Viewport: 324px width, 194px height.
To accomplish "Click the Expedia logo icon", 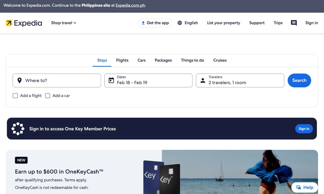I will 9,23.
